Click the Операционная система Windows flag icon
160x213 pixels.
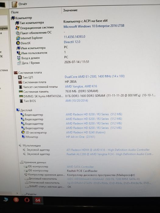coord(17,28)
